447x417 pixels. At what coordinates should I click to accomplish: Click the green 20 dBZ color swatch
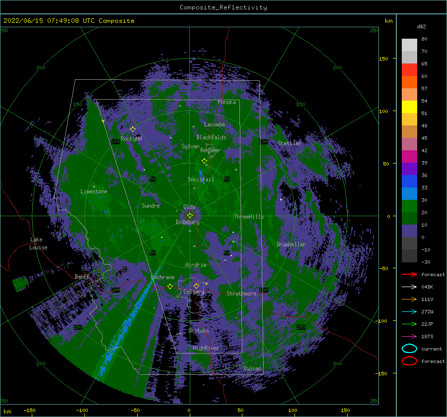pos(409,206)
